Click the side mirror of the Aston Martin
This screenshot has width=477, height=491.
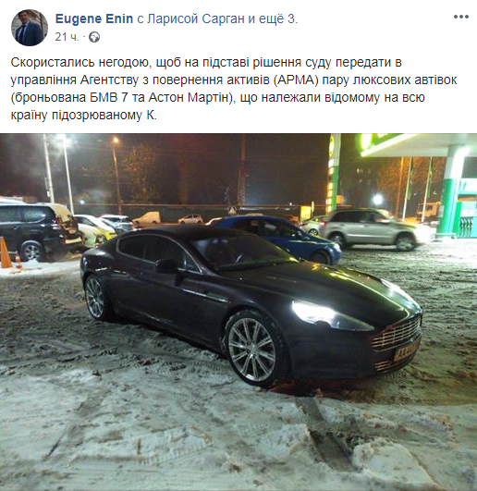click(166, 266)
